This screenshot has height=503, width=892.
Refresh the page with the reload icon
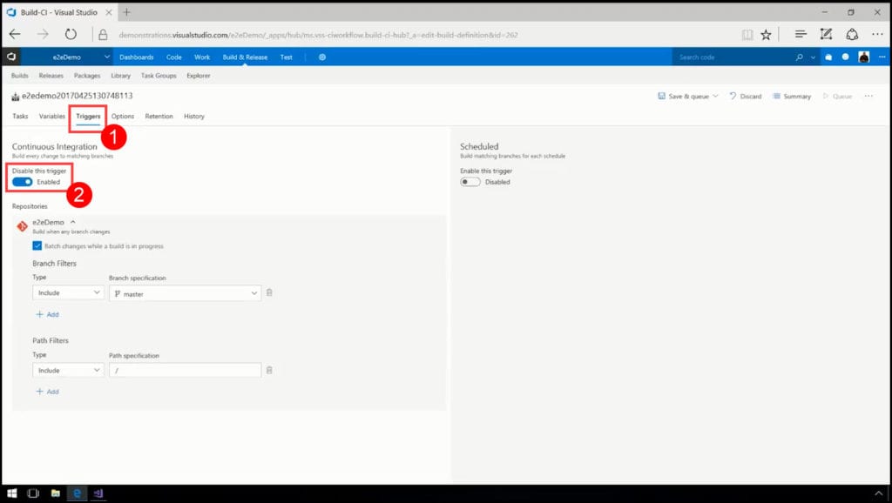point(71,35)
